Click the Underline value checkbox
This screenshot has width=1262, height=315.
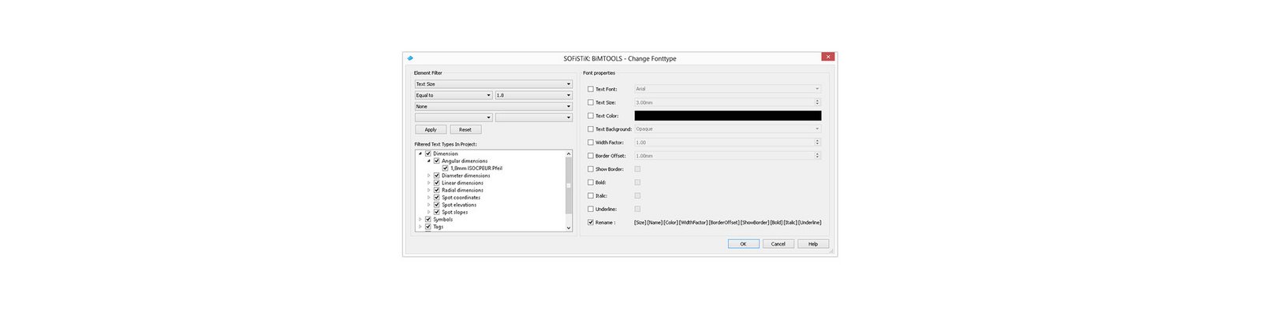[x=637, y=209]
